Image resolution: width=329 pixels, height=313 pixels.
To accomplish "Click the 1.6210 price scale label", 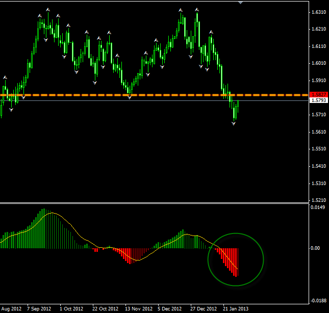I will 319,29.
